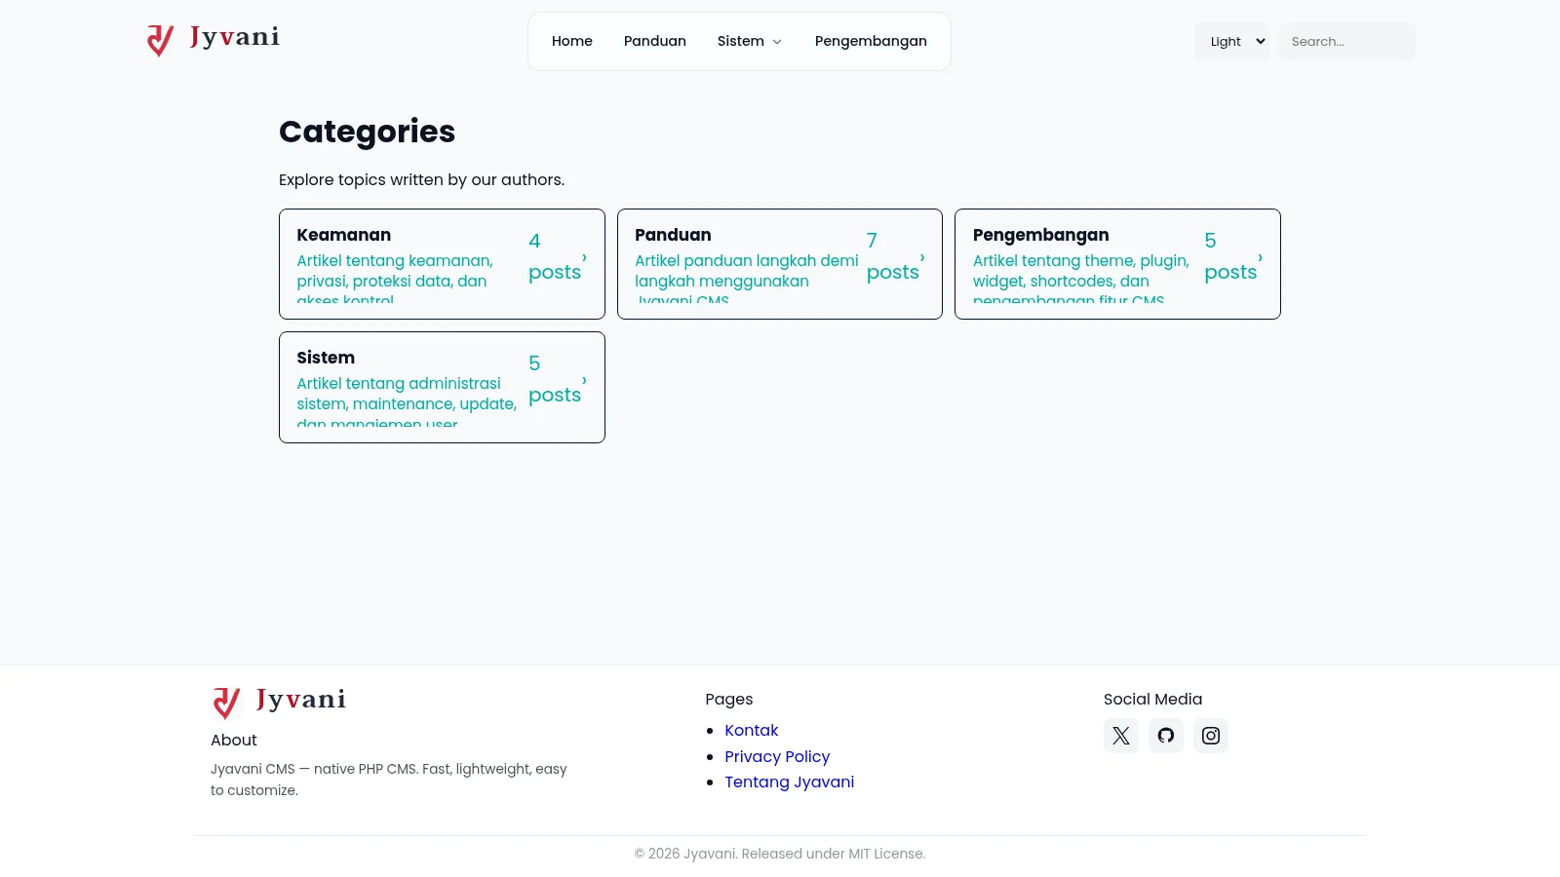Click the 'Pages' footer heading
Screen dimensions: 1560x877
coord(729,699)
